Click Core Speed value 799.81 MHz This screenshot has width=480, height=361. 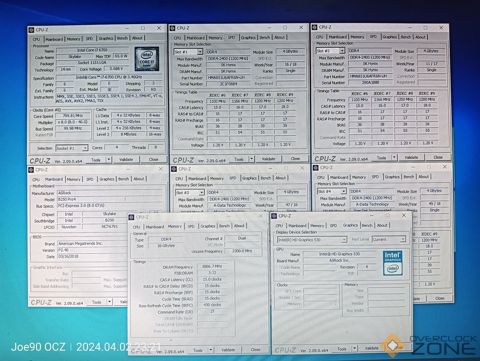[73, 116]
